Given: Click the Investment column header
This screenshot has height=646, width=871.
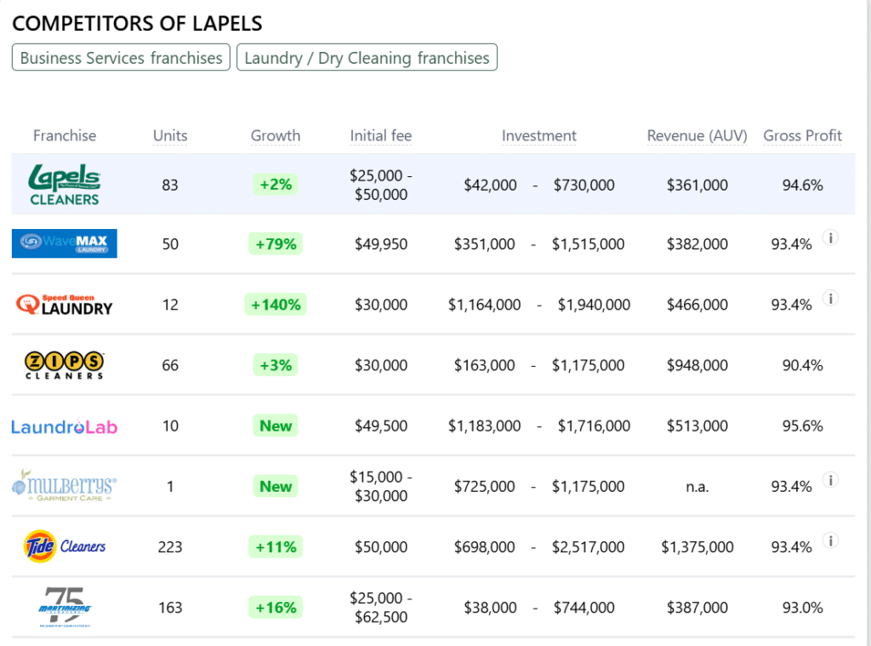Looking at the screenshot, I should pos(538,135).
